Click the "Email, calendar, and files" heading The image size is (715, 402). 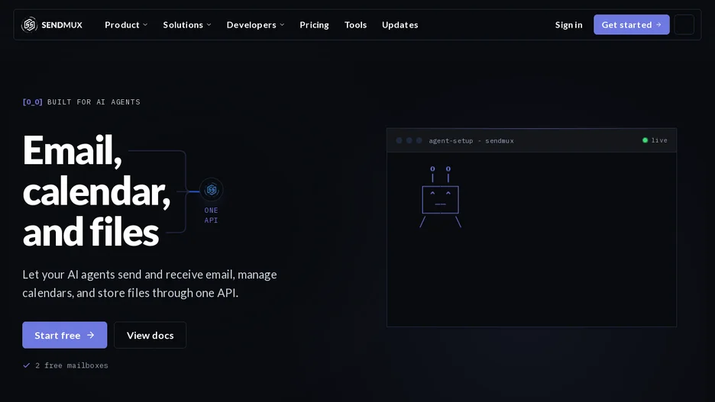pyautogui.click(x=96, y=190)
